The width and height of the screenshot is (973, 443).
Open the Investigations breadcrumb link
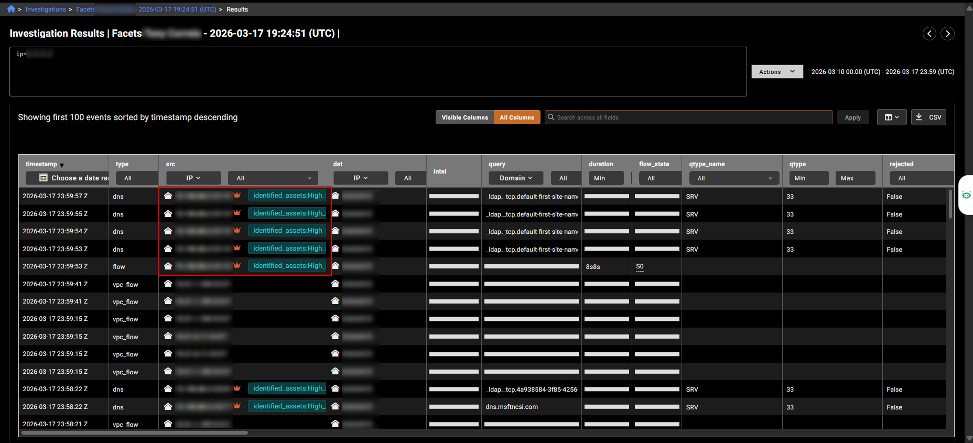[46, 9]
